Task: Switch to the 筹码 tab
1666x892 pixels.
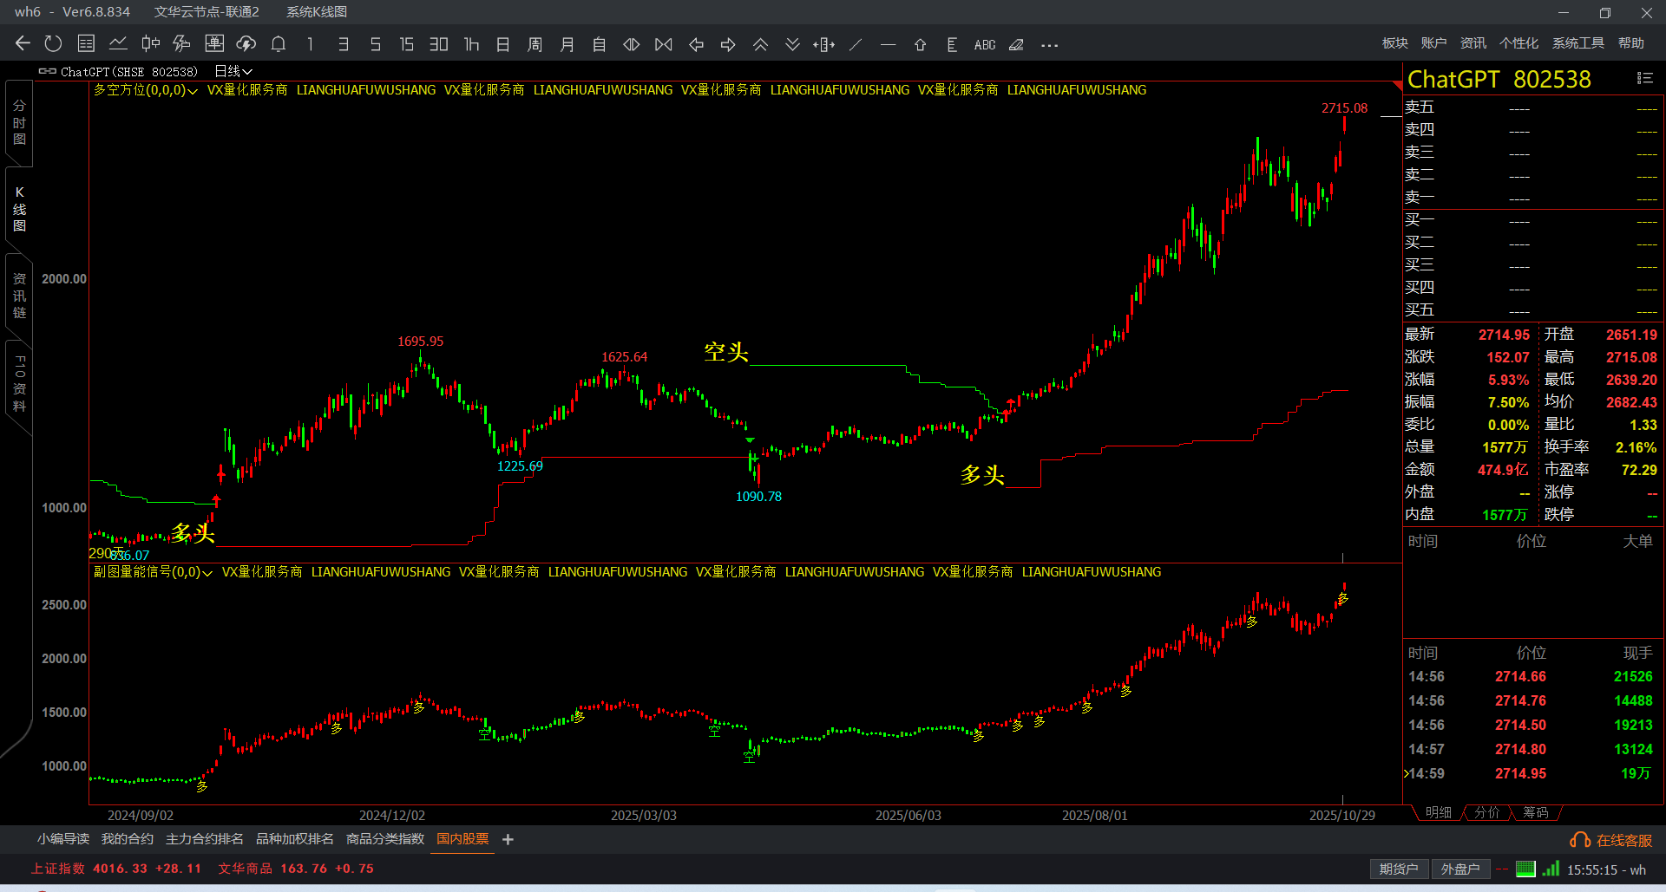Action: tap(1536, 812)
